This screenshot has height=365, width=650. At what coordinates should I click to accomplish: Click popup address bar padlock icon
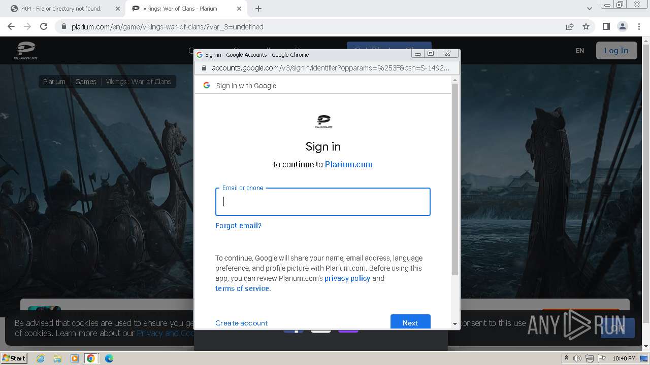(204, 68)
